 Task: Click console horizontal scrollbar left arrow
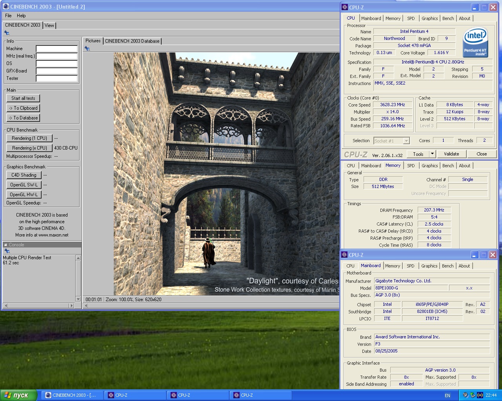click(5, 305)
